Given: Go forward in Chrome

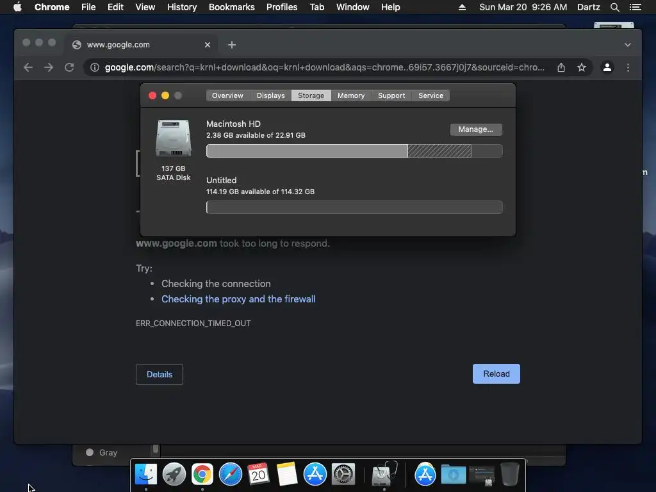Looking at the screenshot, I should point(49,67).
